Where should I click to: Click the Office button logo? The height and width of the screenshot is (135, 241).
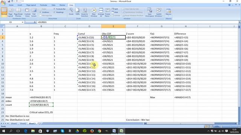point(3,3)
